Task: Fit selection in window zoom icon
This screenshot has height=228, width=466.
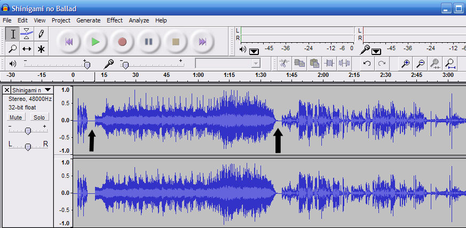Action: [436, 63]
